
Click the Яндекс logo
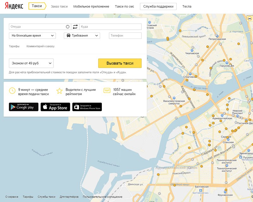coord(14,6)
